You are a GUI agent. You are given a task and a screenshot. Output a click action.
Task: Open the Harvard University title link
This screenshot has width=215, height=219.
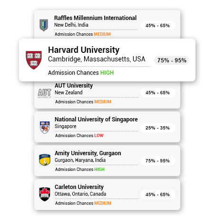click(x=84, y=50)
